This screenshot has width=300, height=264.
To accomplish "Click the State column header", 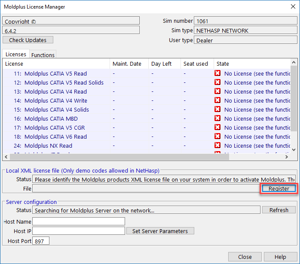I will (x=252, y=64).
